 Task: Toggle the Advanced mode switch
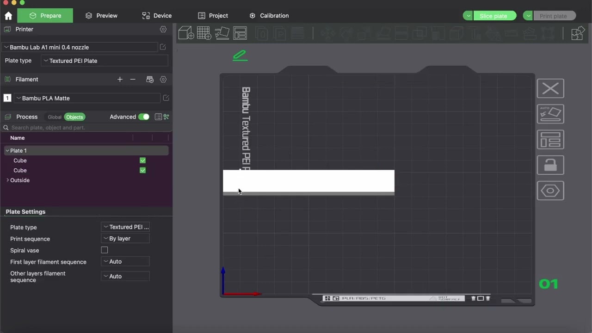pos(144,117)
